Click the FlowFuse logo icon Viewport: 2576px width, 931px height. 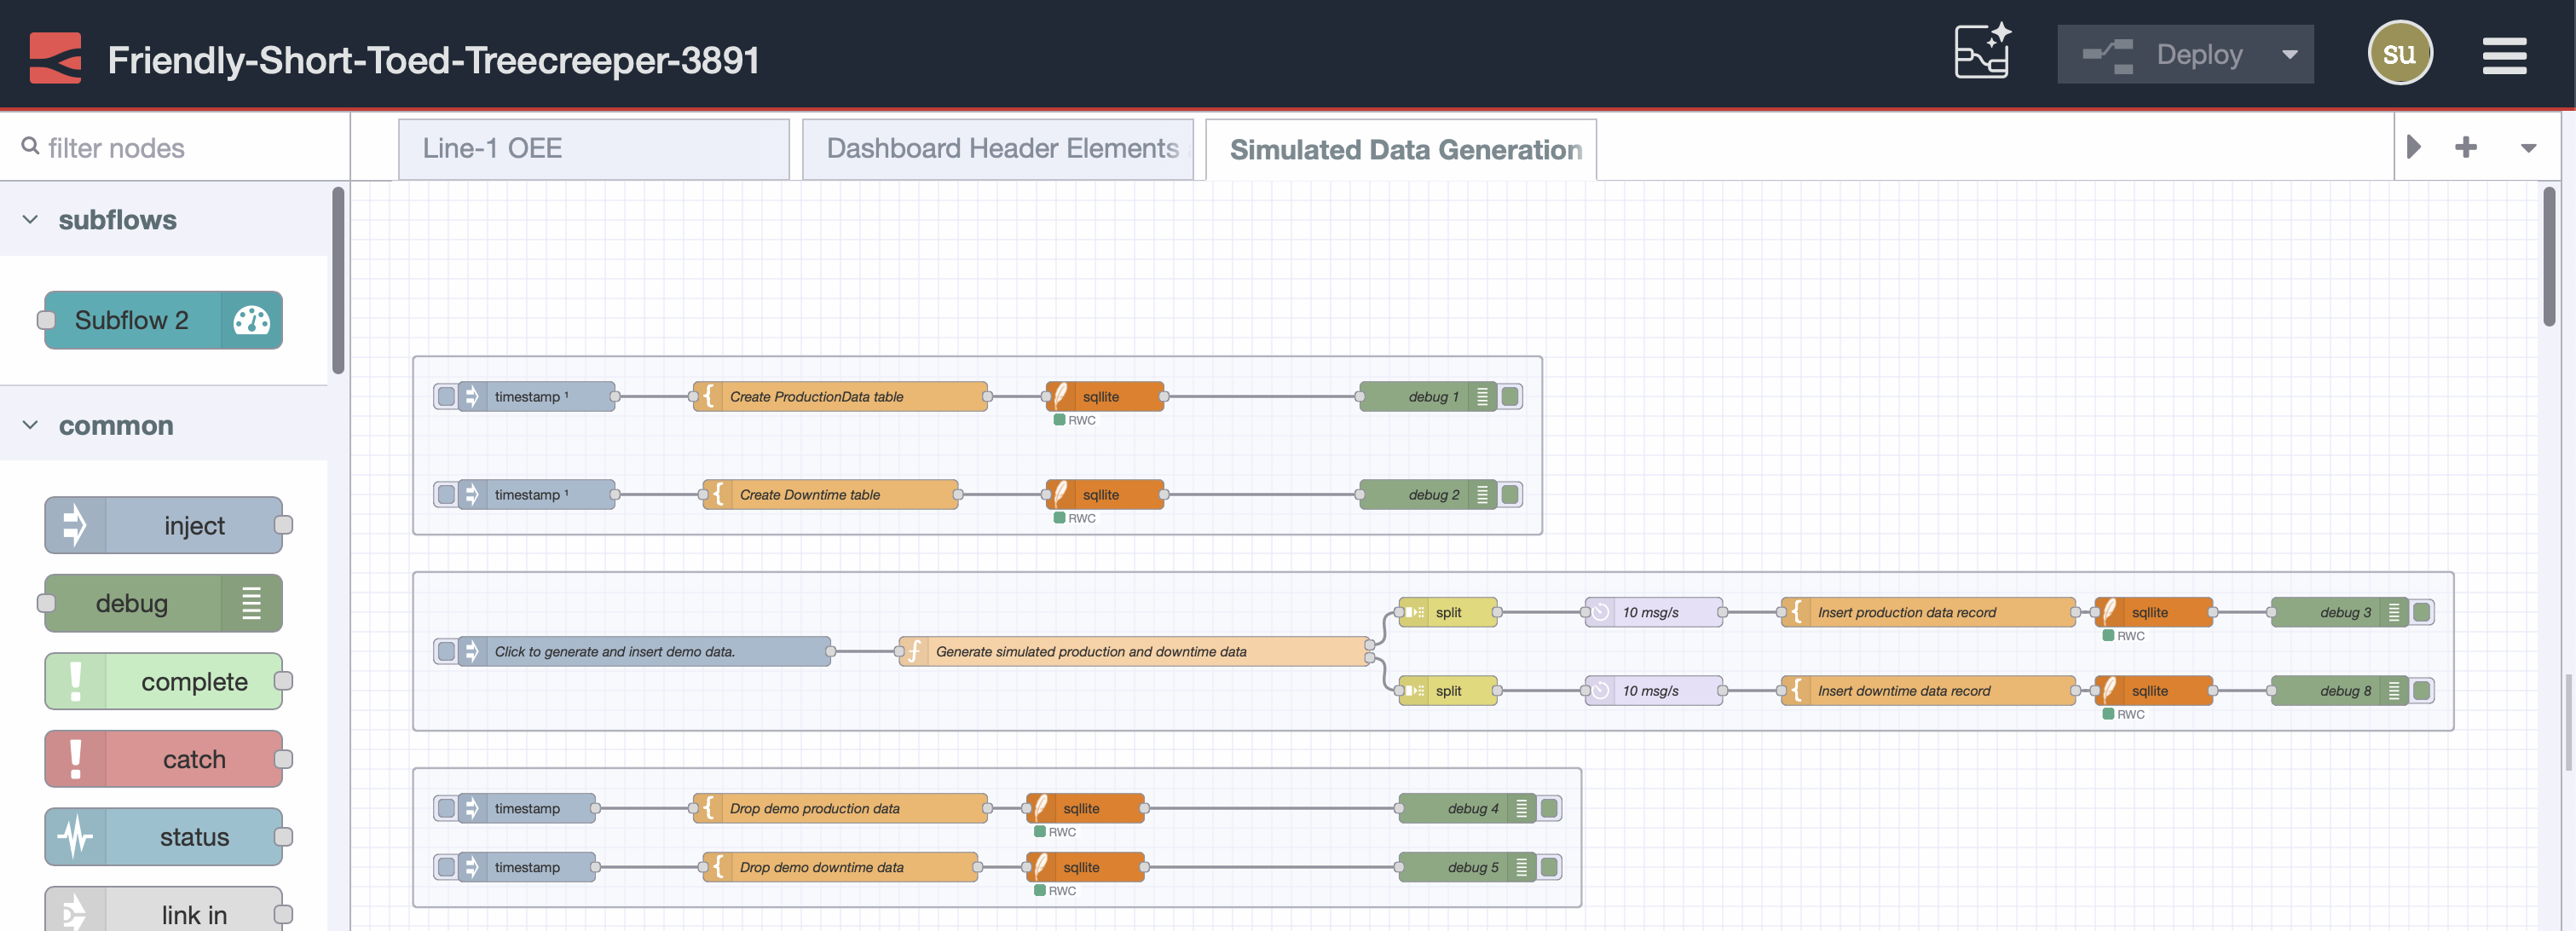click(55, 57)
